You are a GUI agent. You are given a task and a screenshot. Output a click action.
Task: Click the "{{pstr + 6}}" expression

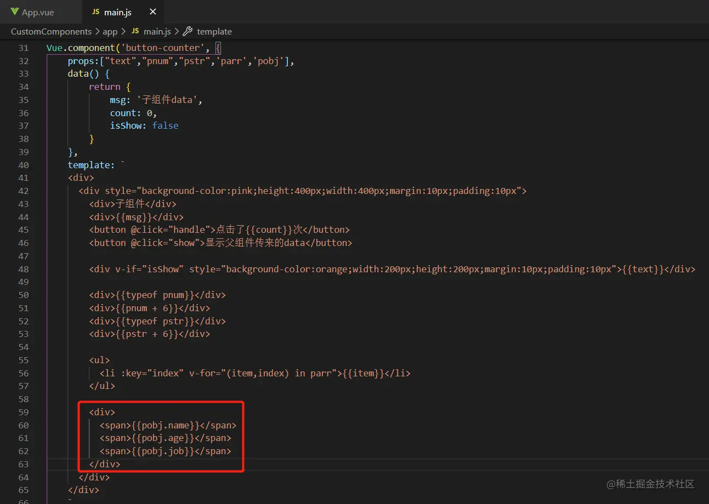(147, 334)
